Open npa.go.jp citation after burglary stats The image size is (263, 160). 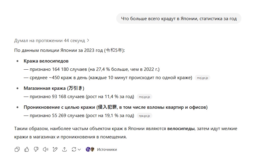[144, 116]
